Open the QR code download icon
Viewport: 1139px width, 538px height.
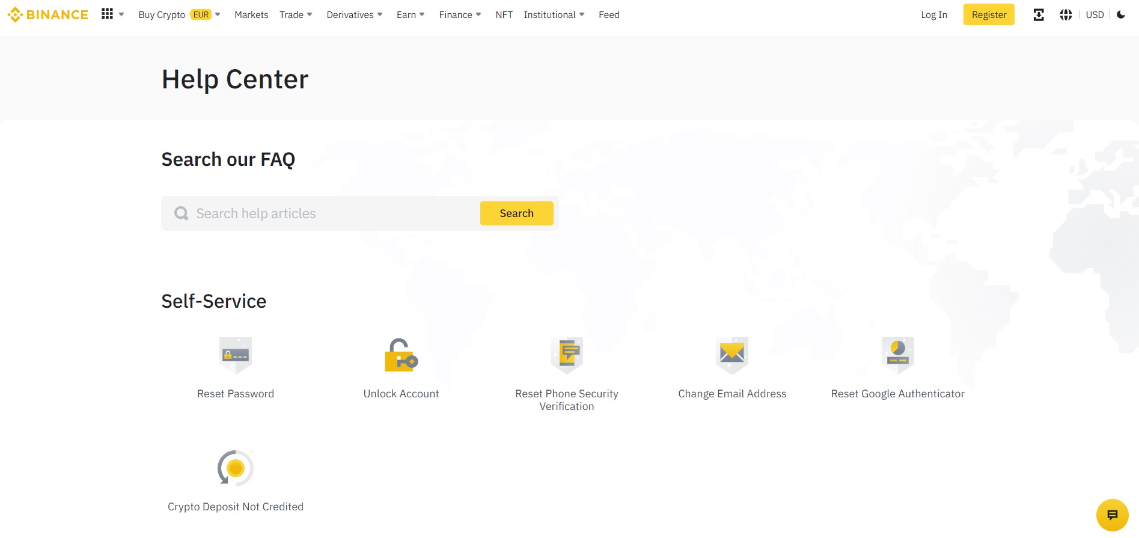1039,14
